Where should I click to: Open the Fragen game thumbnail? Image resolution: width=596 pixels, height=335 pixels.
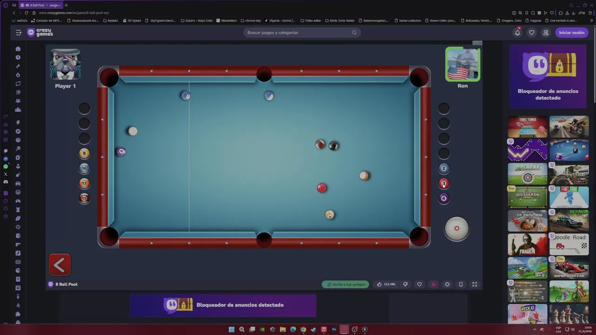tap(528, 244)
